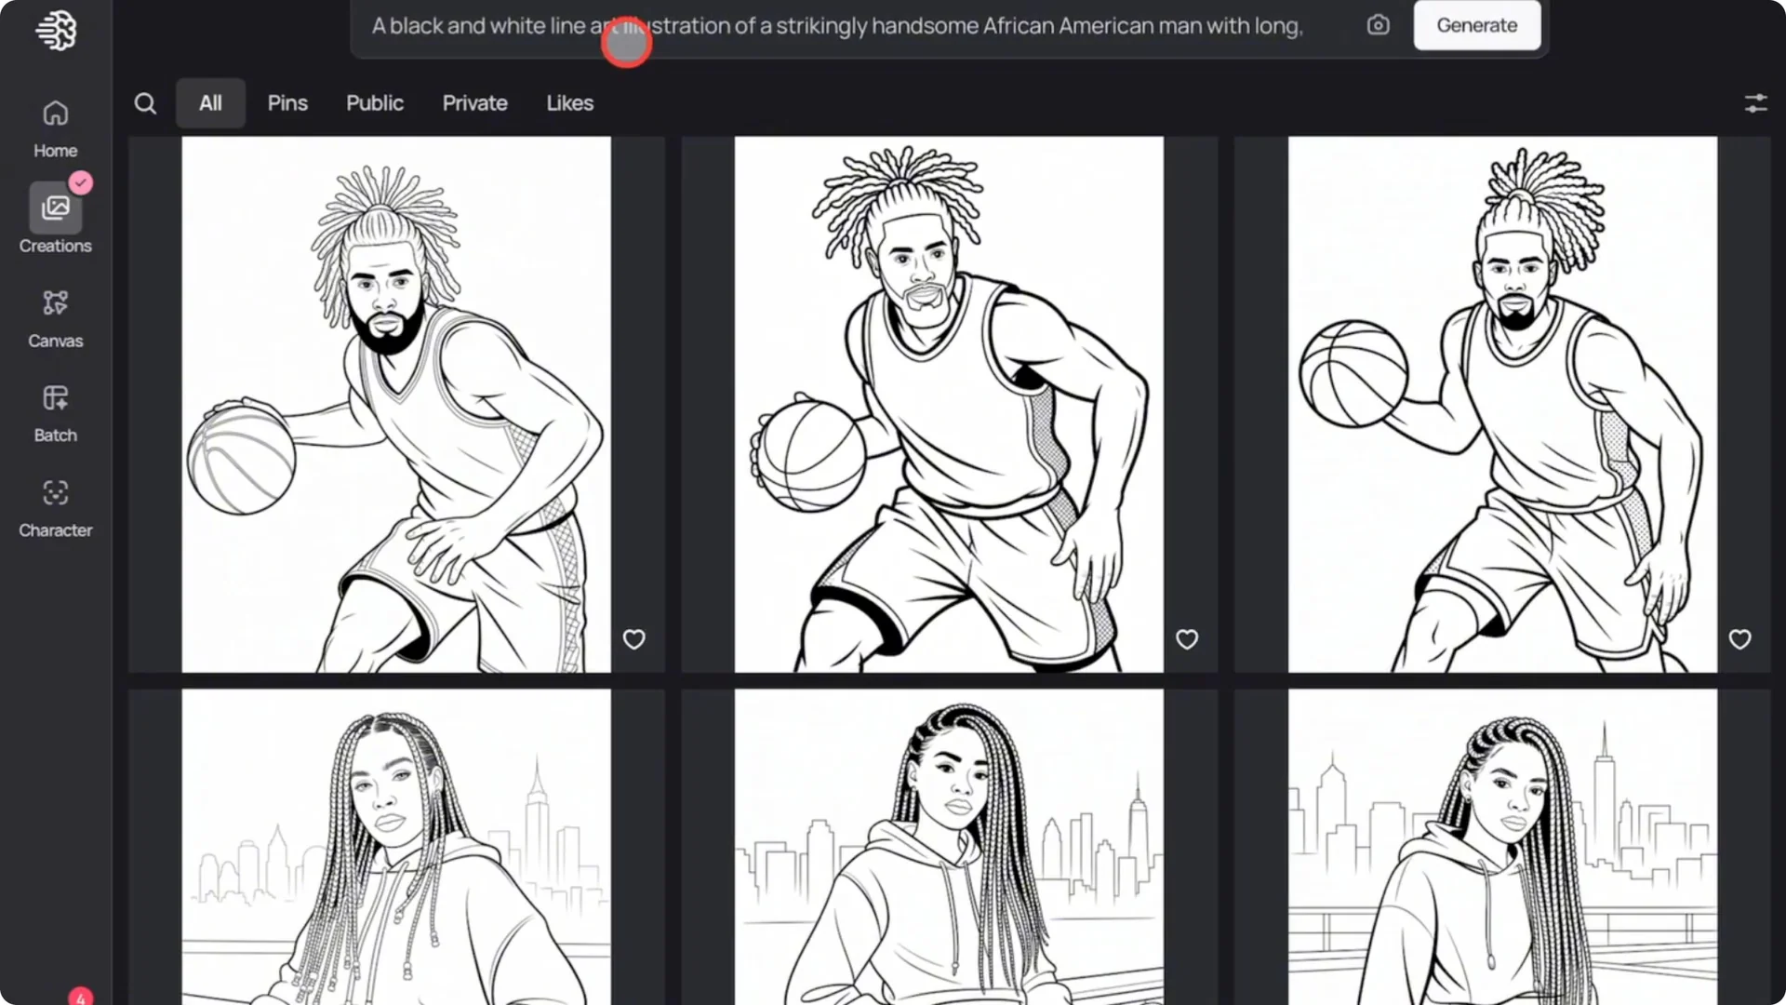Switch to the Pins tab

click(x=287, y=103)
